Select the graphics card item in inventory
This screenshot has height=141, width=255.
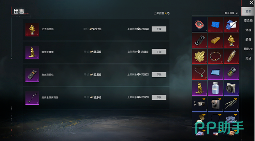point(199,40)
